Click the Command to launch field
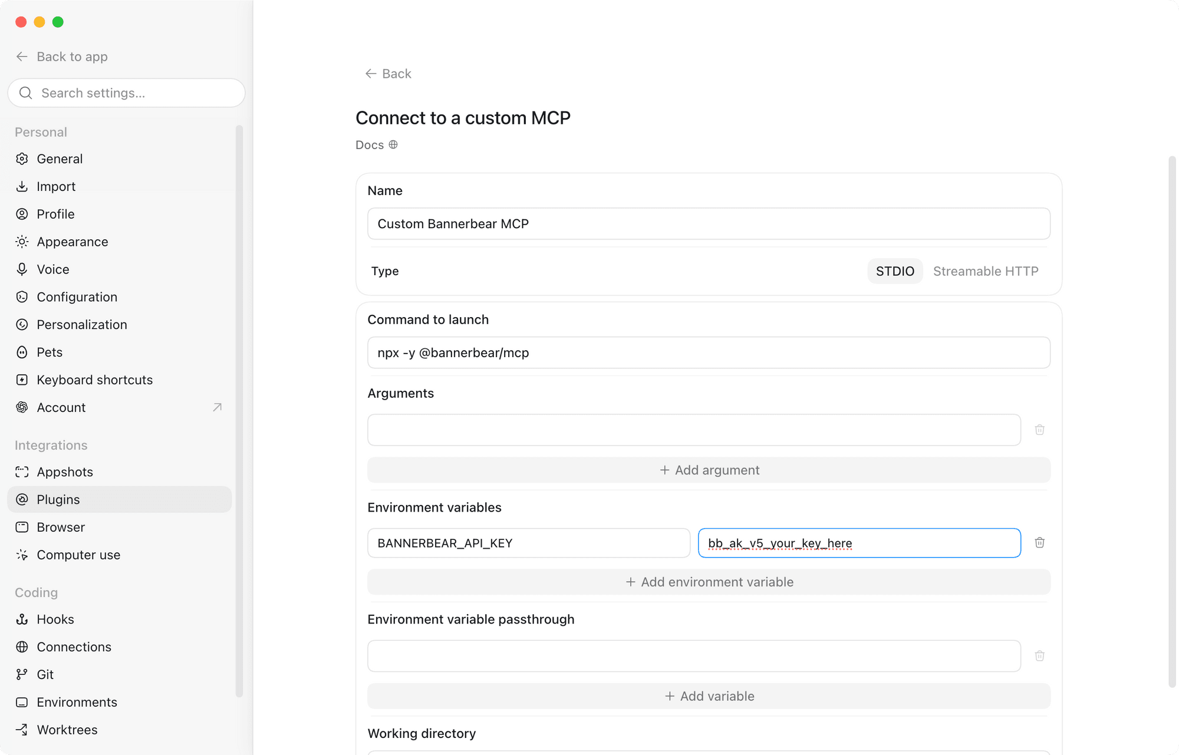The width and height of the screenshot is (1179, 755). click(x=709, y=353)
